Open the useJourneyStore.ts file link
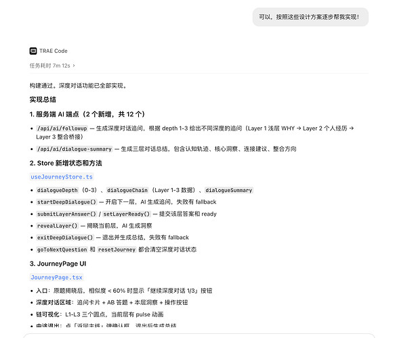Viewport: 412px width, 338px height. pyautogui.click(x=62, y=176)
